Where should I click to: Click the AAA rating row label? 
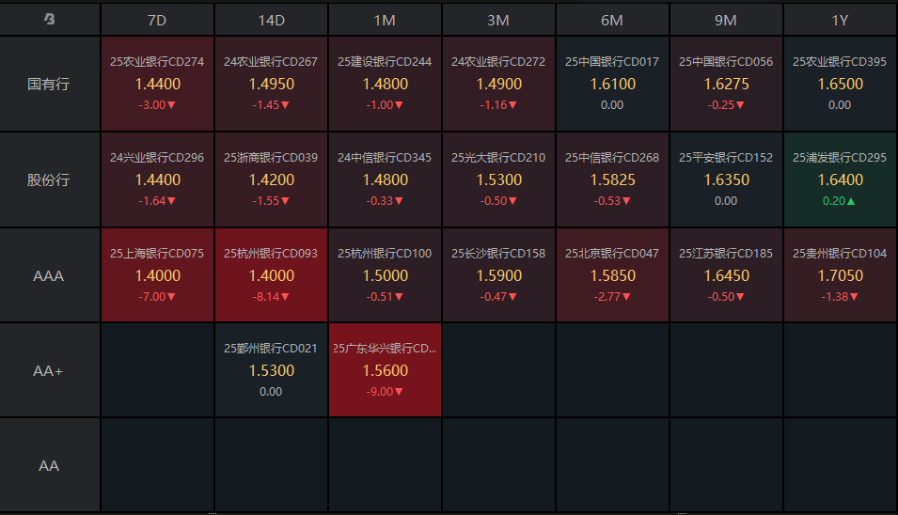coord(50,275)
